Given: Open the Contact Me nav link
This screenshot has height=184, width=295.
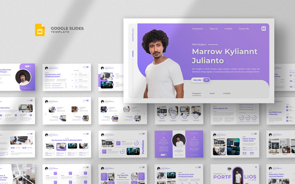Looking at the screenshot, I should click(x=244, y=29).
